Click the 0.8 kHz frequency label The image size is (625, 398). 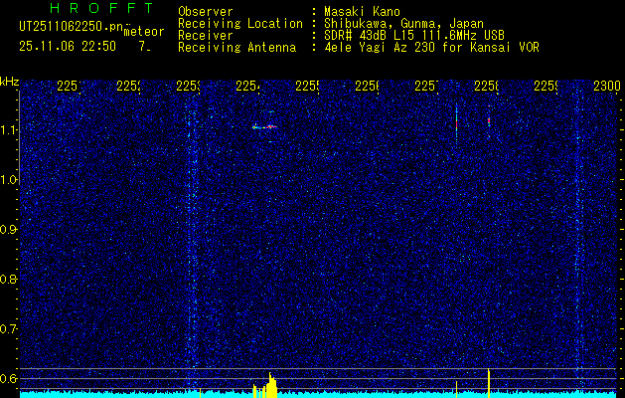[x=8, y=279]
